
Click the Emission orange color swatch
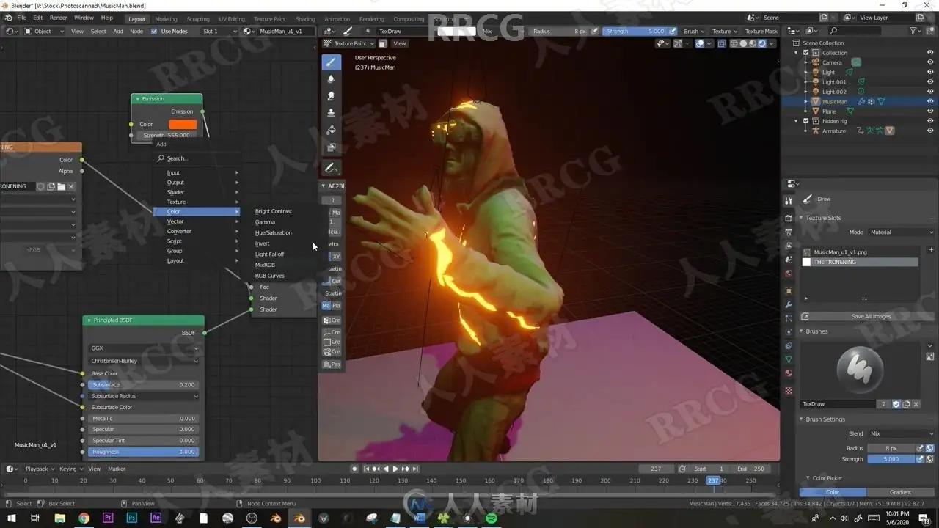183,124
